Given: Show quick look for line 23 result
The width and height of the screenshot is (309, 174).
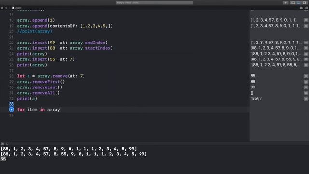Looking at the screenshot, I should [306, 48].
